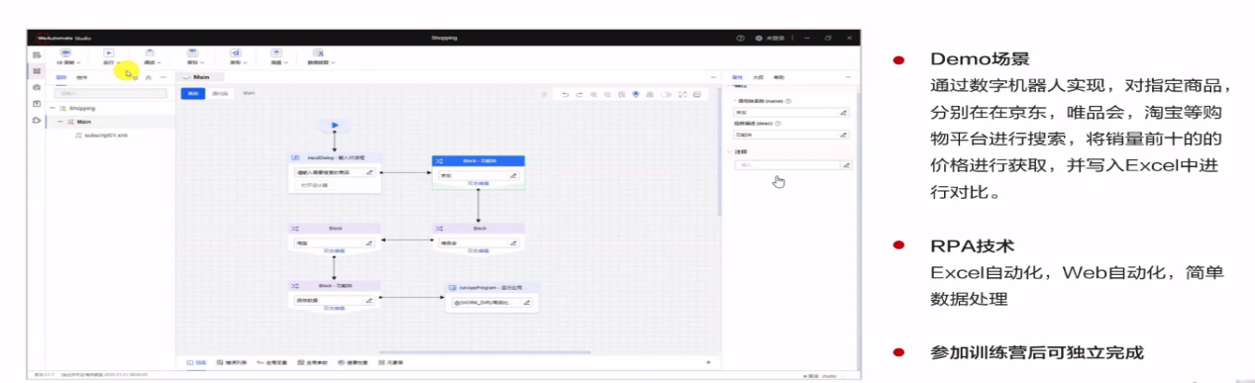Open the top icon in left sidebar
This screenshot has width=1255, height=383.
pyautogui.click(x=37, y=55)
